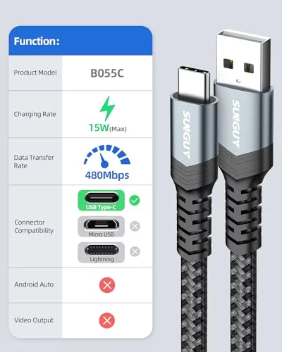Click the Product Model row label
Screen dimensions: 282x352
click(35, 73)
